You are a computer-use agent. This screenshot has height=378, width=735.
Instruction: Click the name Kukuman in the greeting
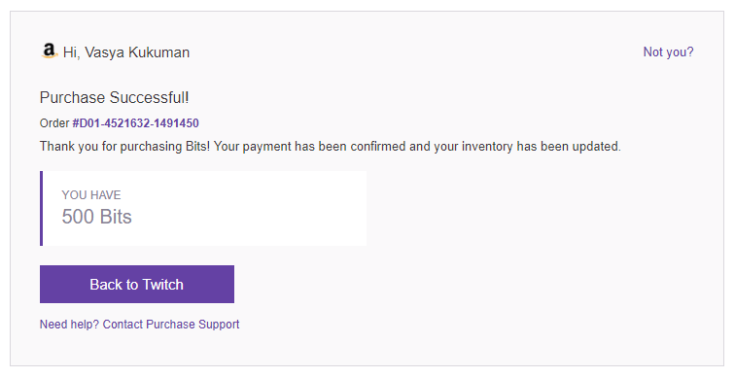(158, 52)
